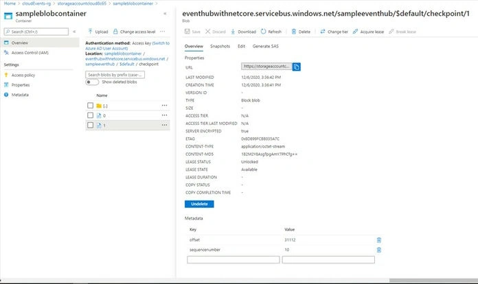Copy the blob URL with copy icon
This screenshot has height=284, width=478.
(x=296, y=67)
